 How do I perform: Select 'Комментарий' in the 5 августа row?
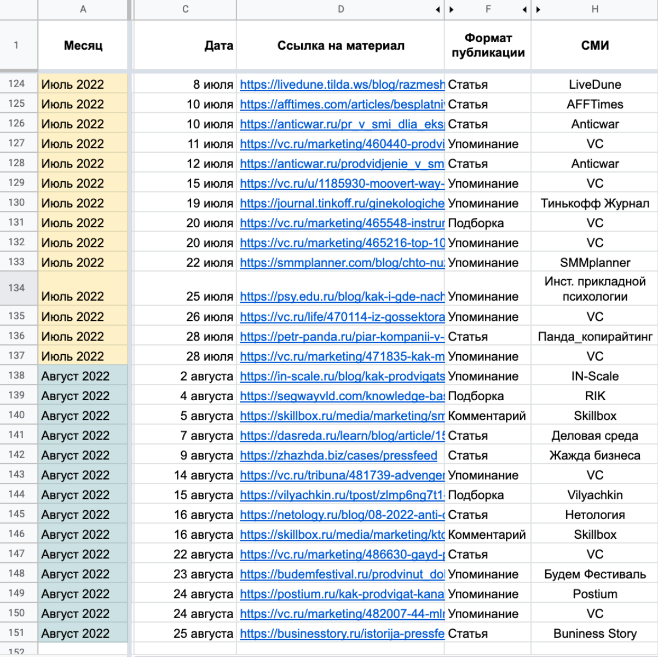[x=488, y=416]
